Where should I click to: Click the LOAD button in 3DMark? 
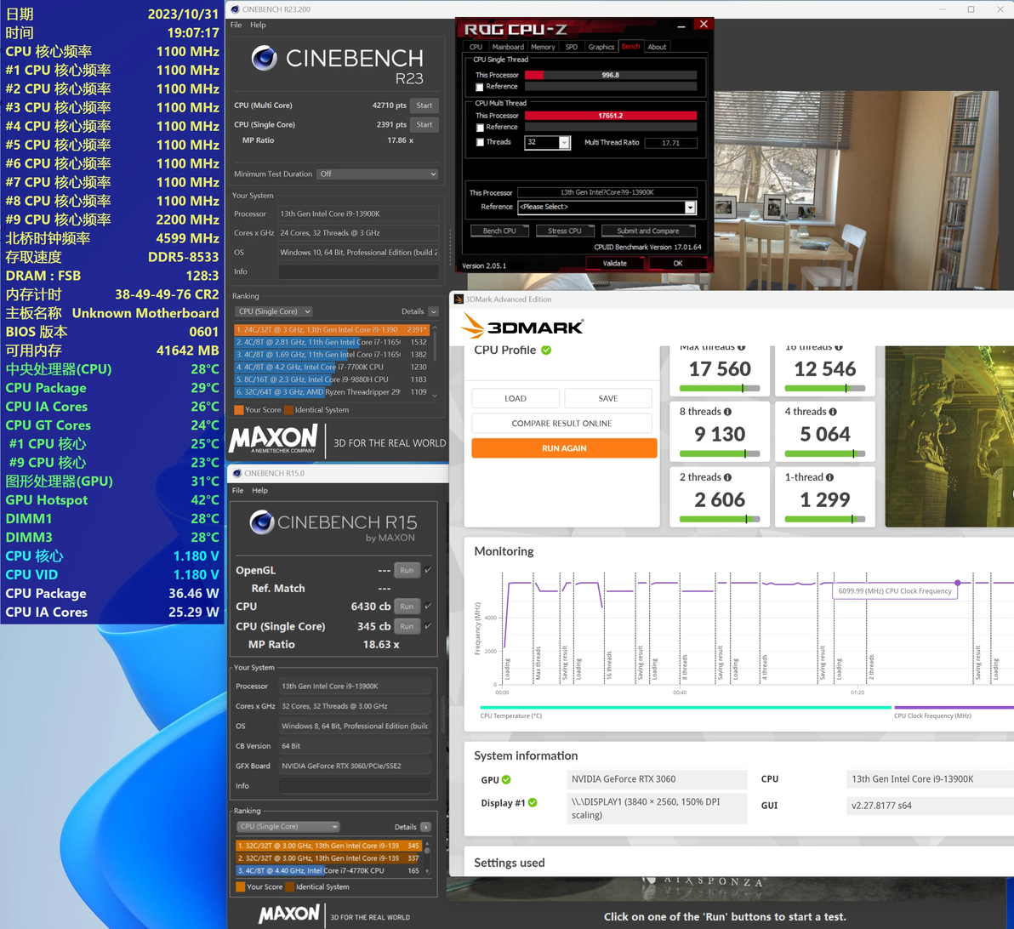pos(516,398)
